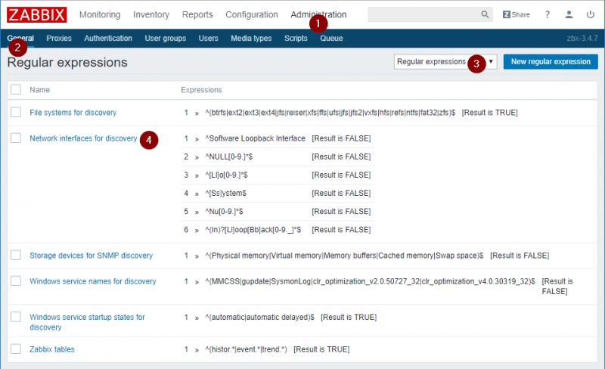605x369 pixels.
Task: Click the ^[Ll]o[0-9.]*$ expression
Action: tap(226, 175)
